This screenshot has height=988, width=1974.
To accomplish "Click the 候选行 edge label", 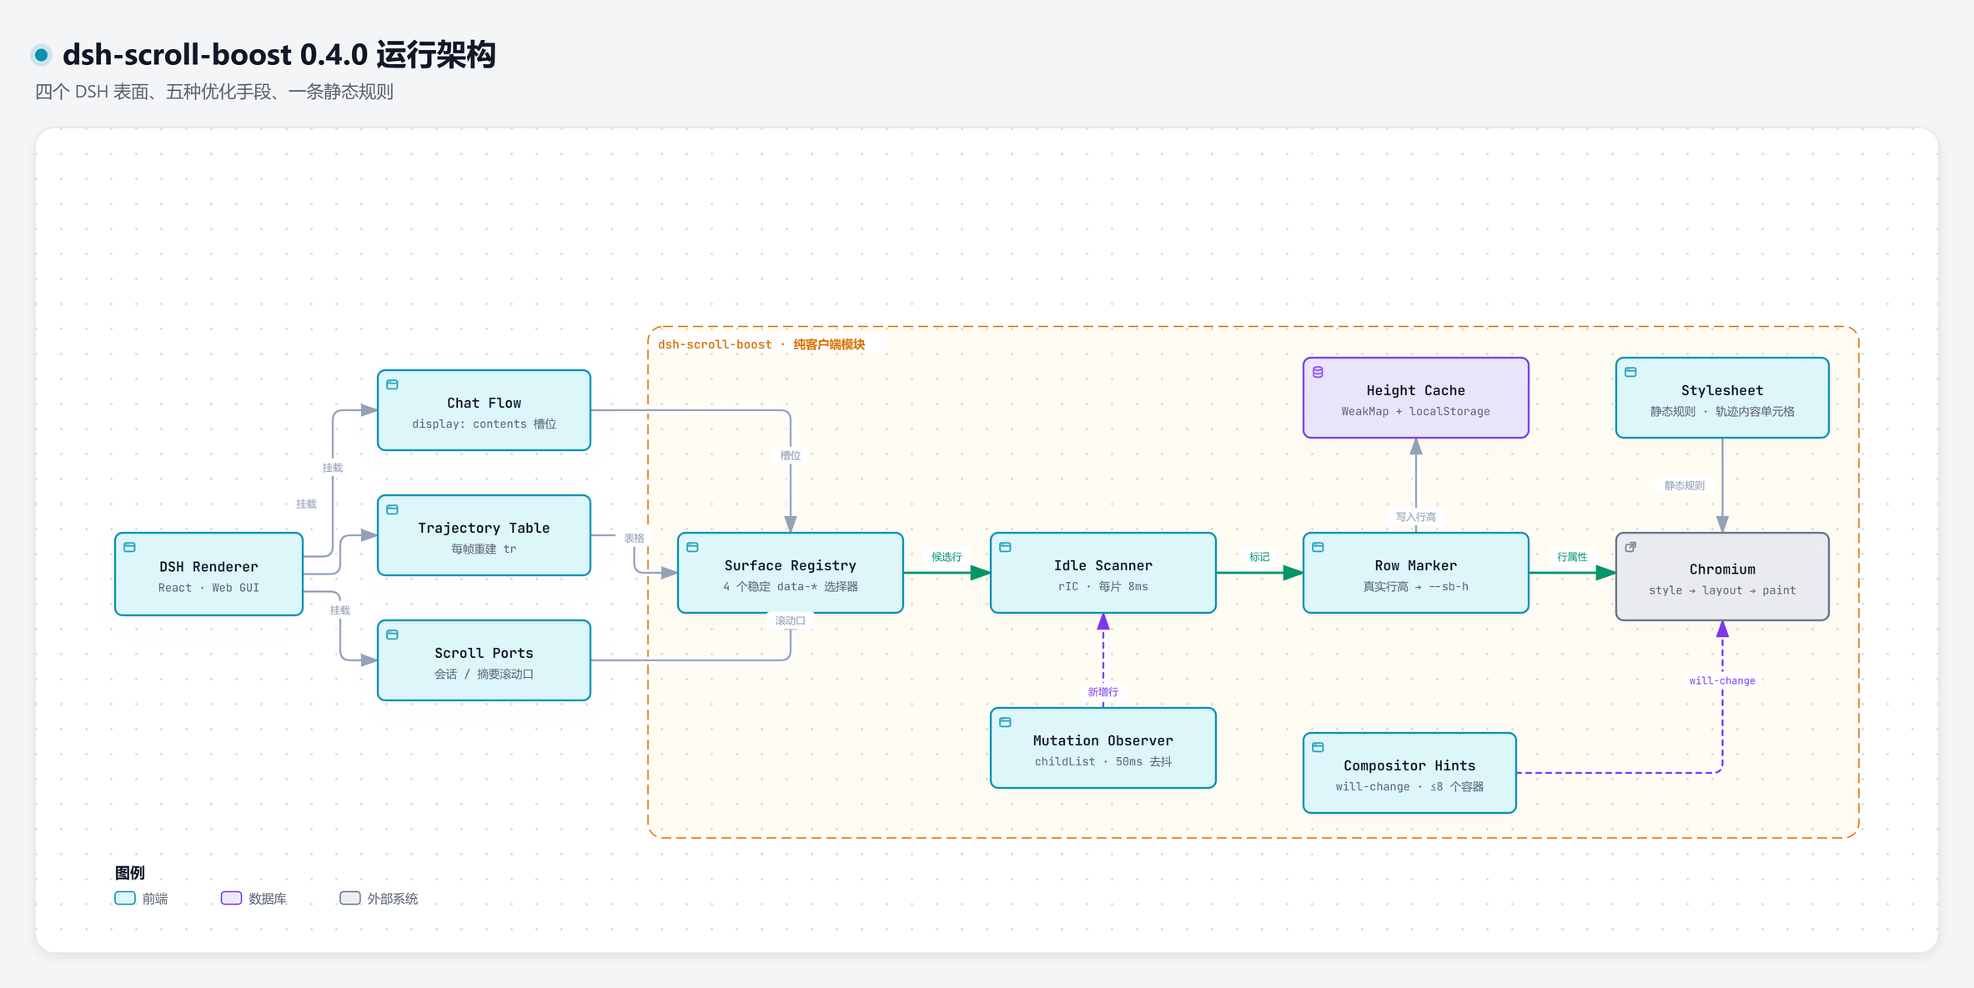I will 947,557.
